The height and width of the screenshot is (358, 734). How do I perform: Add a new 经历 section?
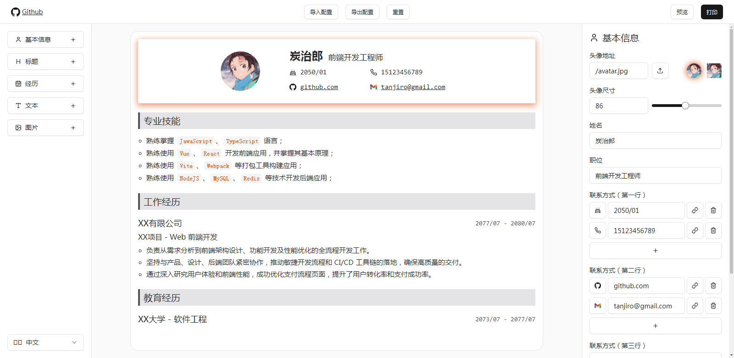45,84
